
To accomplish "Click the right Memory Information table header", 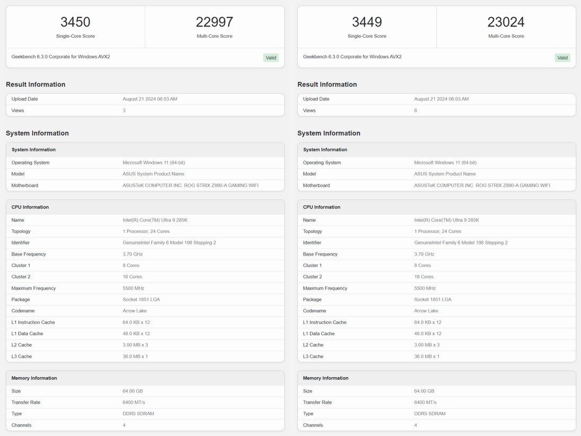I will (x=325, y=378).
